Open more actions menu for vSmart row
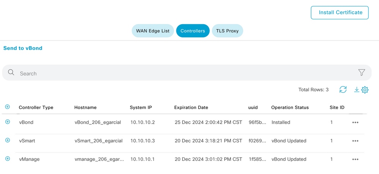 click(x=355, y=141)
